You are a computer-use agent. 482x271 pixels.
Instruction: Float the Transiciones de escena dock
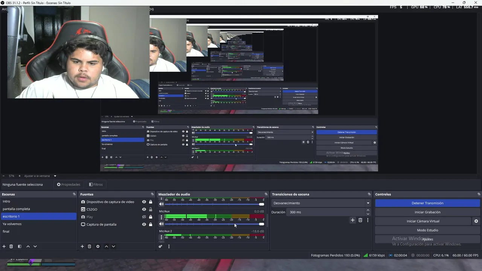tap(369, 194)
